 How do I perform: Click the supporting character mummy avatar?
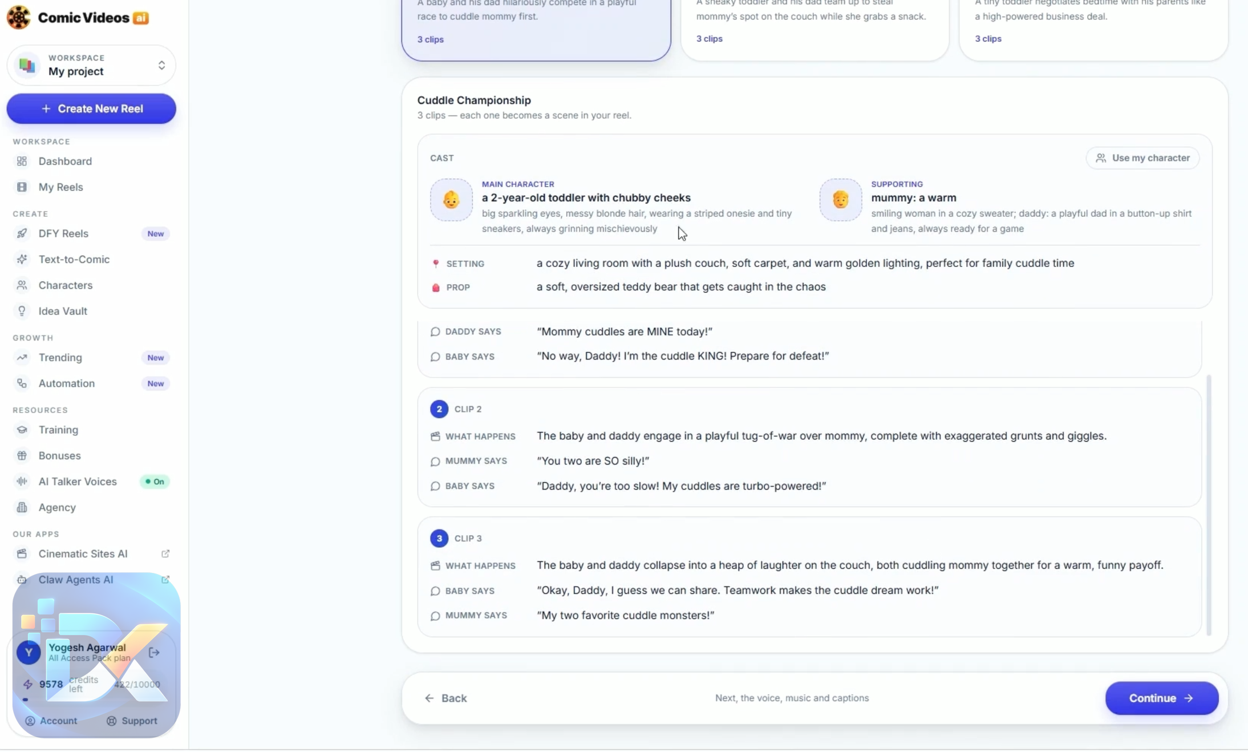[840, 200]
